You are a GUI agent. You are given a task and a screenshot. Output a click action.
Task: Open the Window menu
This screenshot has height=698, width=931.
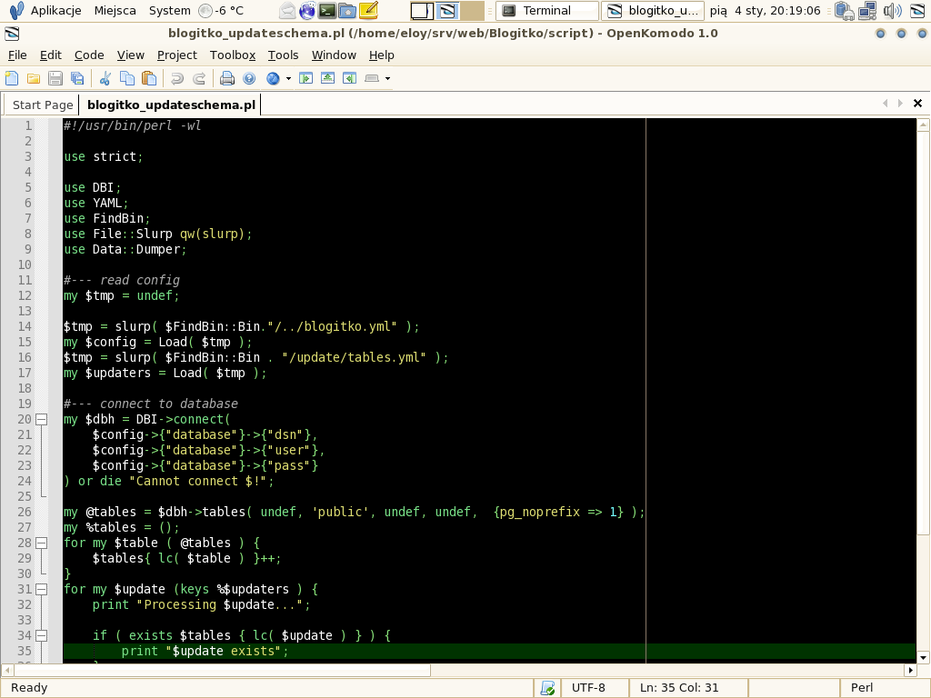[x=334, y=55]
